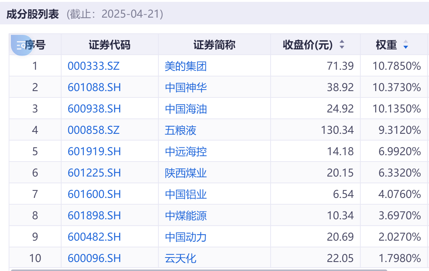Select weight value 10.3730%
The width and height of the screenshot is (429, 271).
pyautogui.click(x=397, y=87)
